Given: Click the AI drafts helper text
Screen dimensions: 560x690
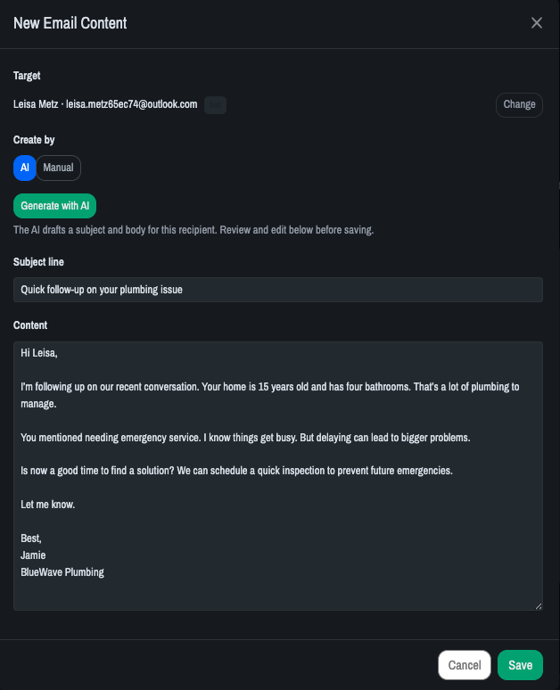Looking at the screenshot, I should click(x=194, y=230).
